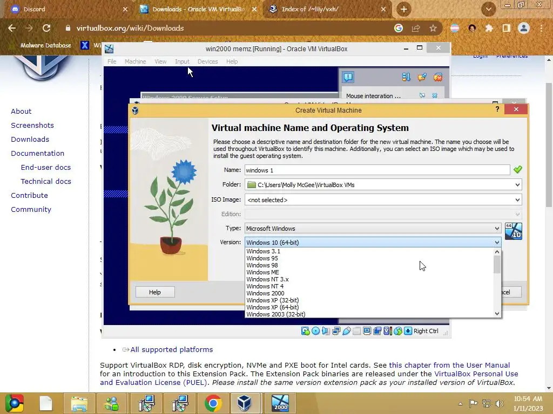Select Windows 95 from version list
The height and width of the screenshot is (414, 553).
[x=369, y=258]
